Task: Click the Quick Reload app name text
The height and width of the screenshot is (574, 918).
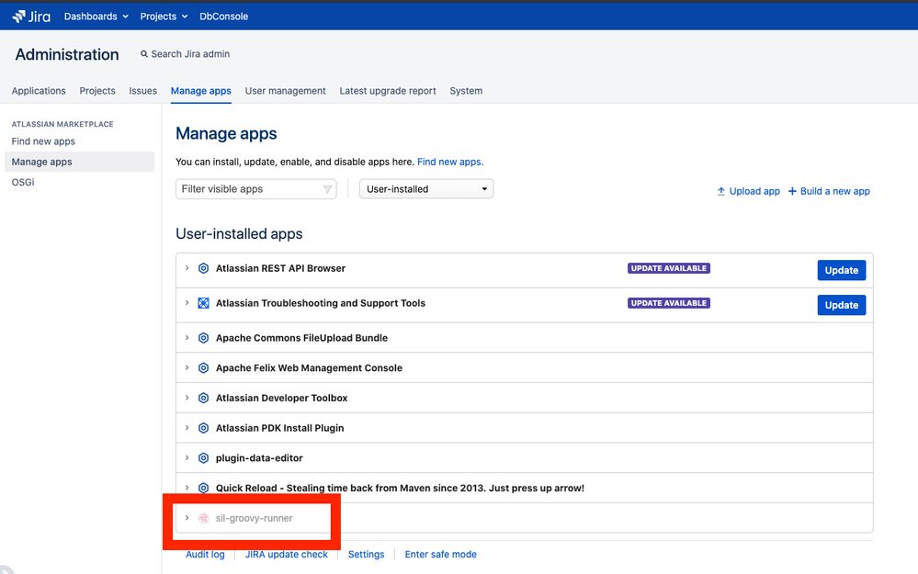Action: [x=400, y=488]
